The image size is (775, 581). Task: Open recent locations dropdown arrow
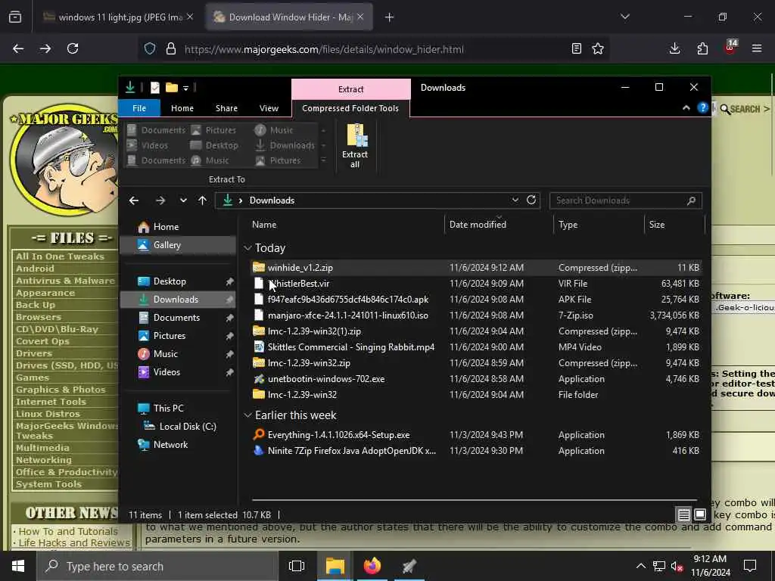click(183, 200)
